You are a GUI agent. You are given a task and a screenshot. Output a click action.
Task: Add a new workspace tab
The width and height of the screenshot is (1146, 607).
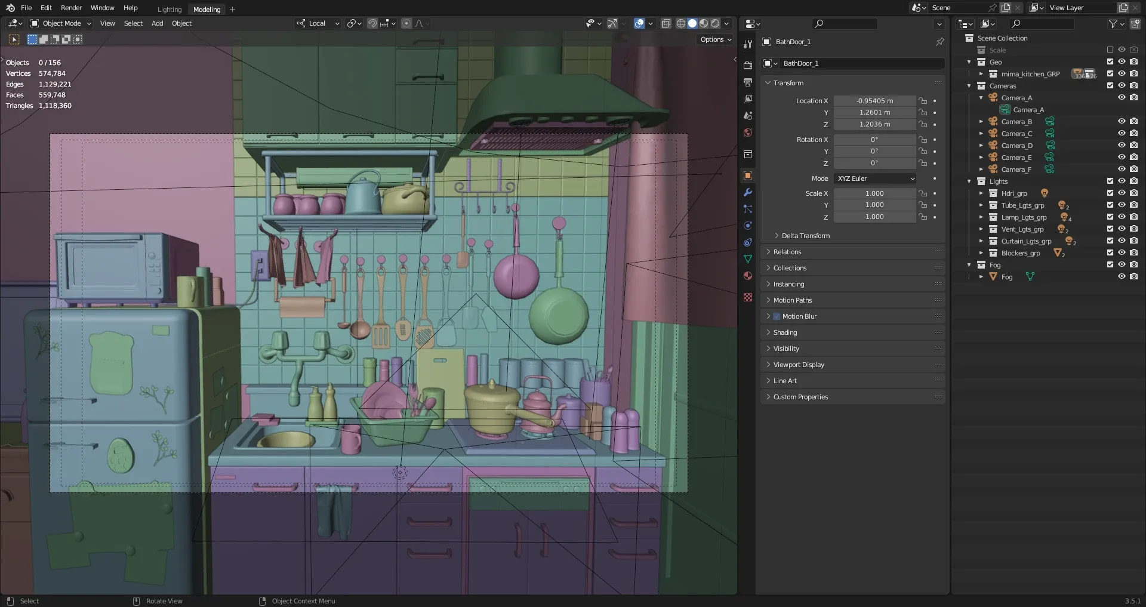click(232, 9)
